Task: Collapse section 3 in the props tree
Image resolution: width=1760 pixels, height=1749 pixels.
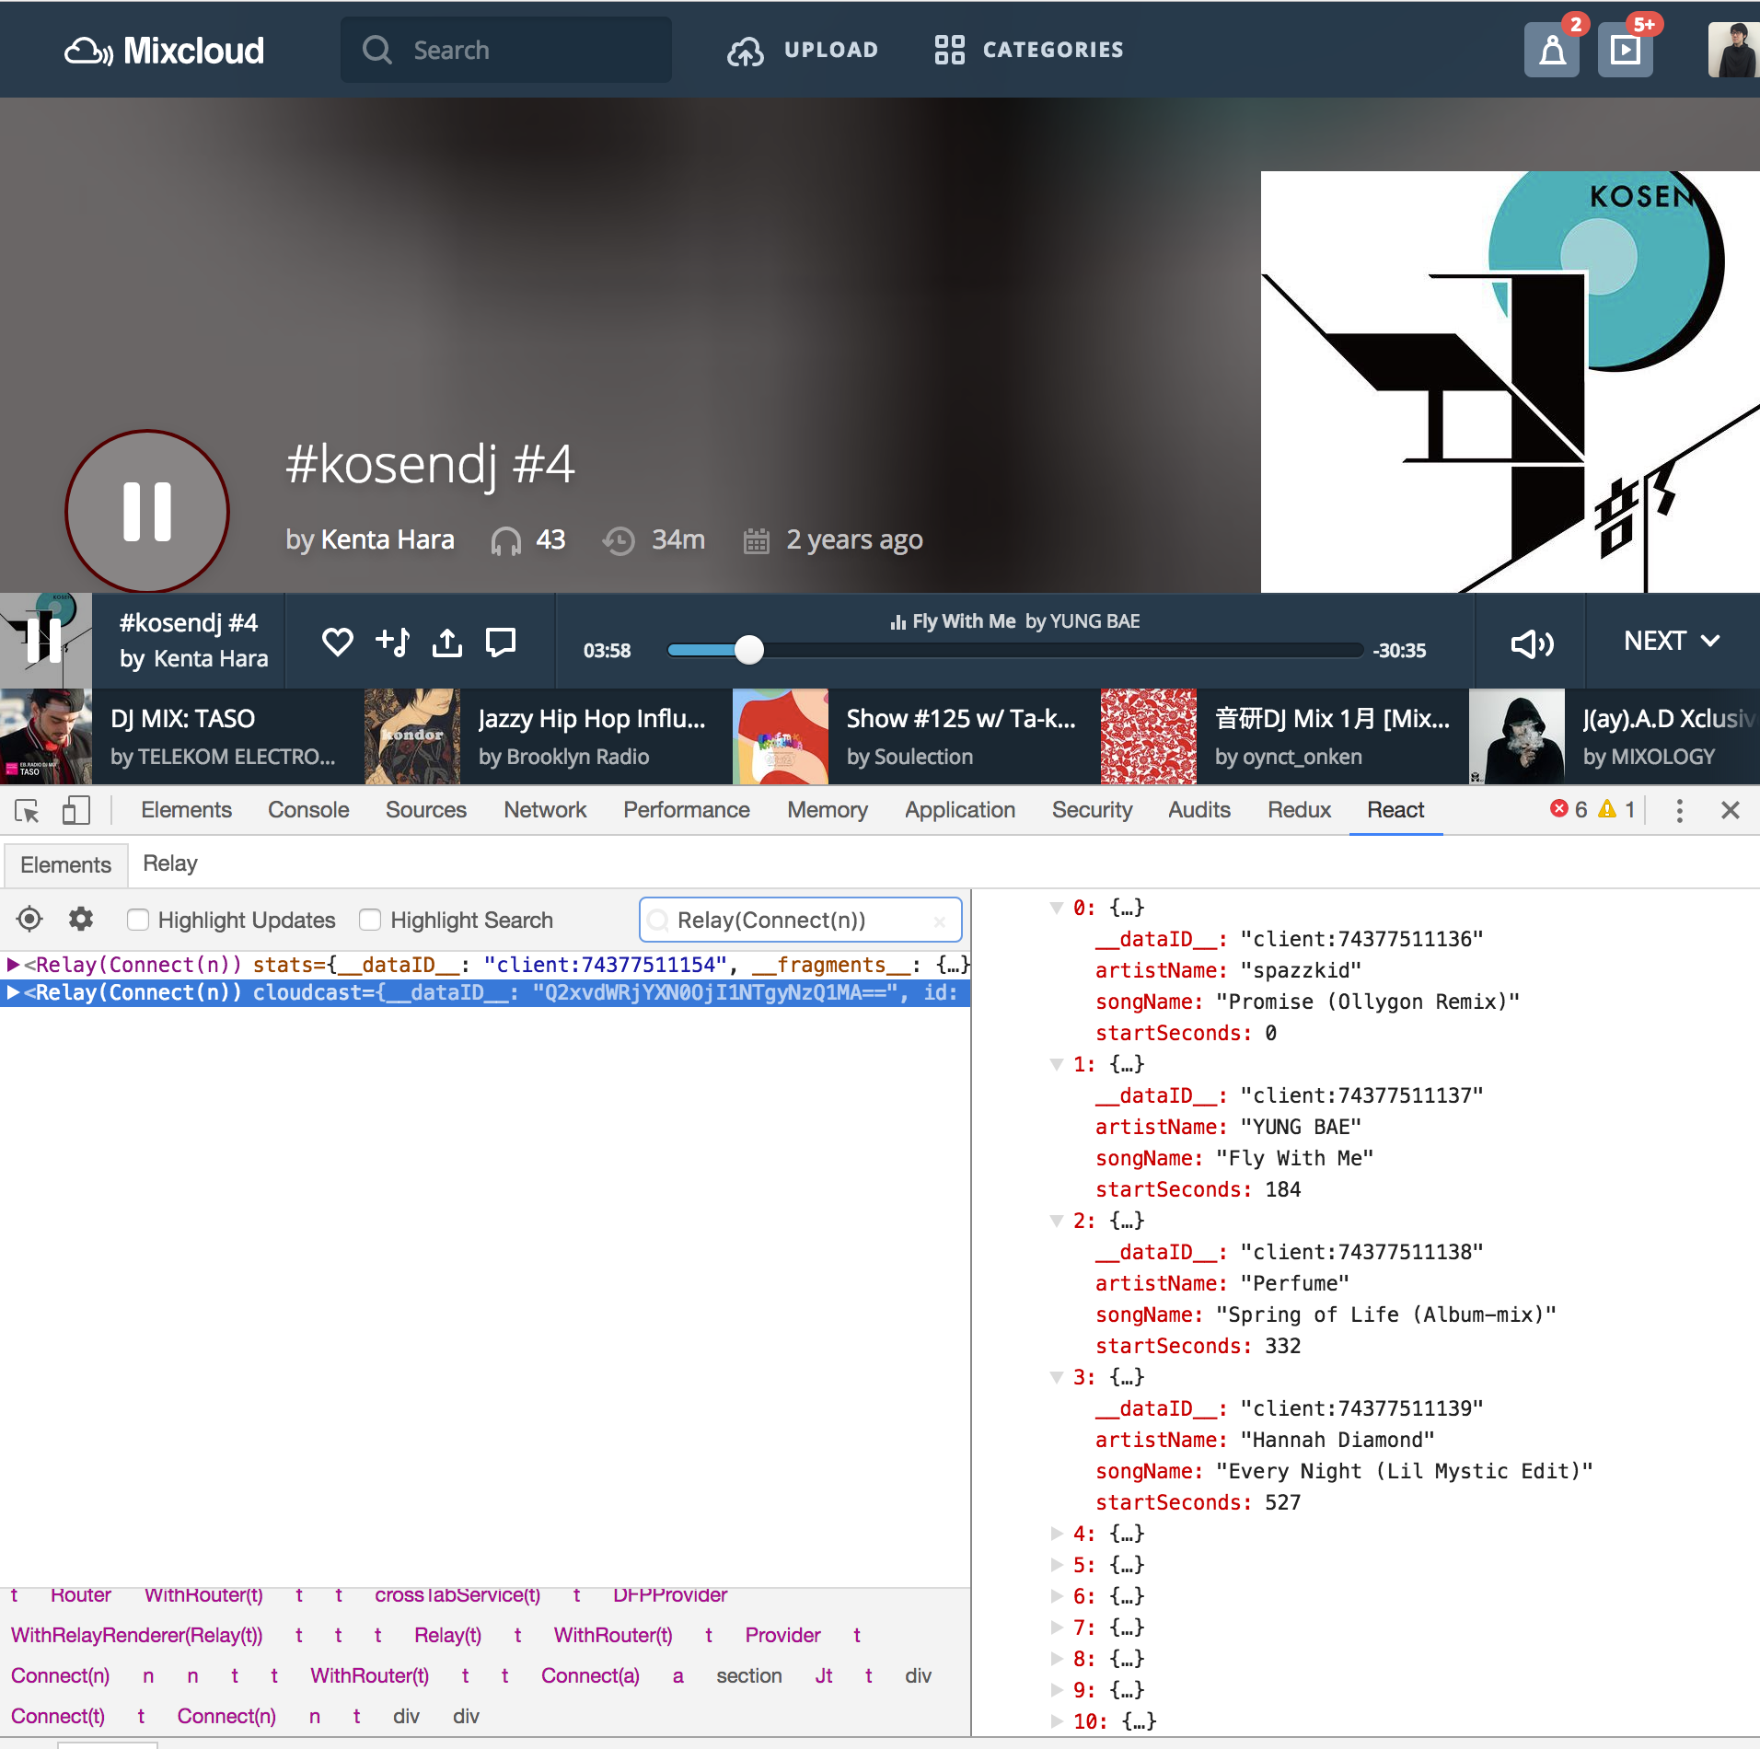Action: (1057, 1377)
